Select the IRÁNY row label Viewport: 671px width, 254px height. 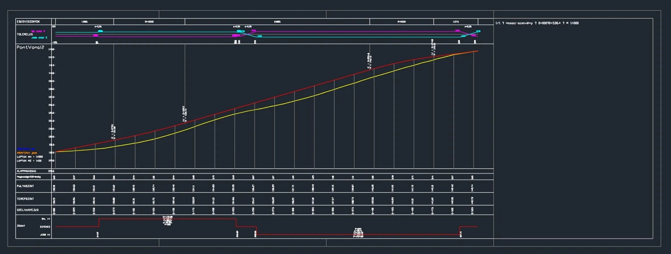pos(21,226)
